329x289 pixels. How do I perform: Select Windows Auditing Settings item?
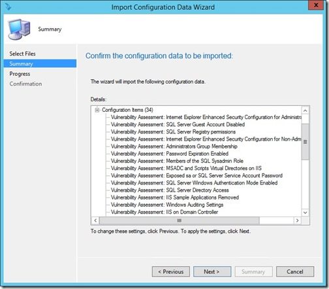tap(167, 205)
